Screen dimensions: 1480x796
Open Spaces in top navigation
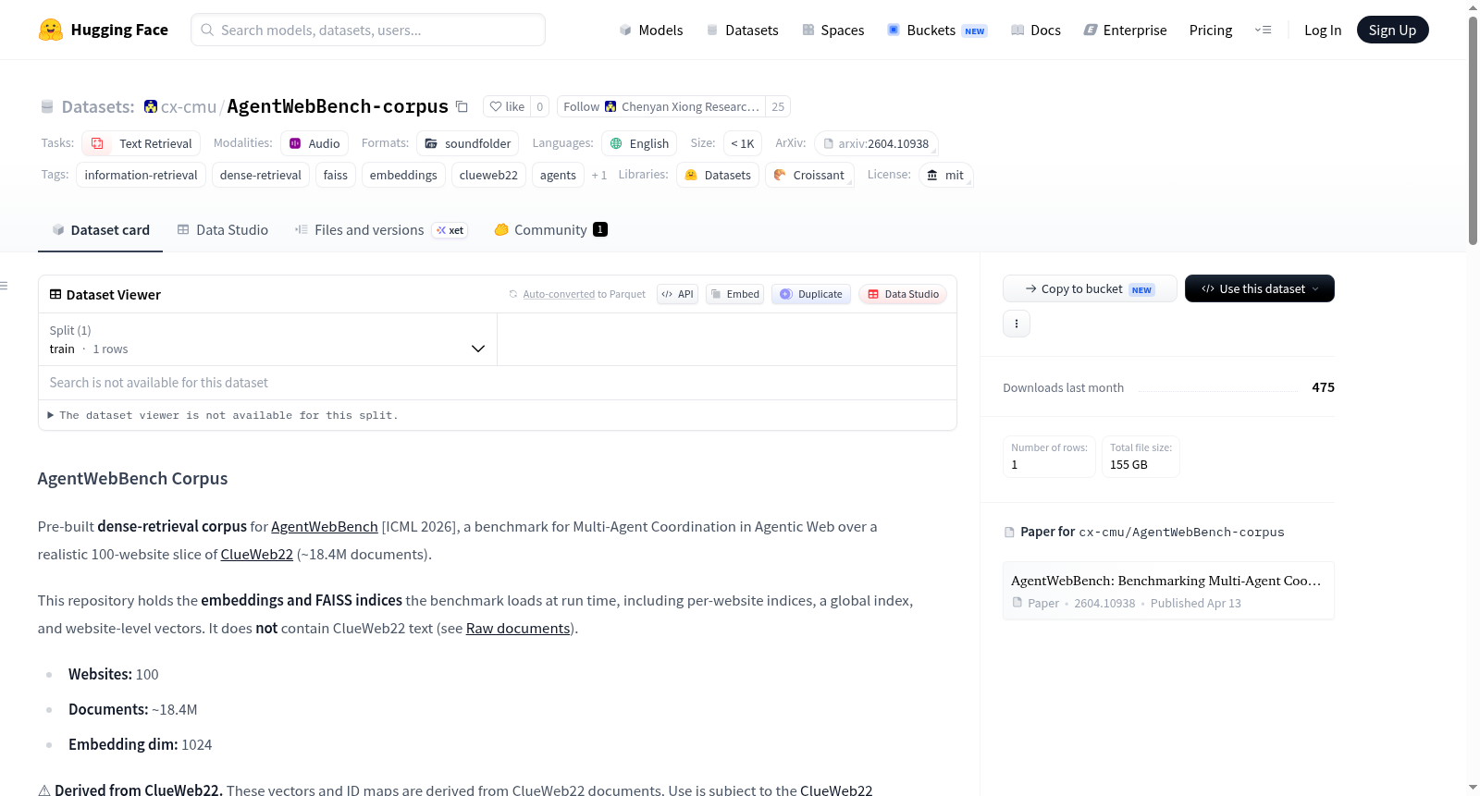[832, 30]
